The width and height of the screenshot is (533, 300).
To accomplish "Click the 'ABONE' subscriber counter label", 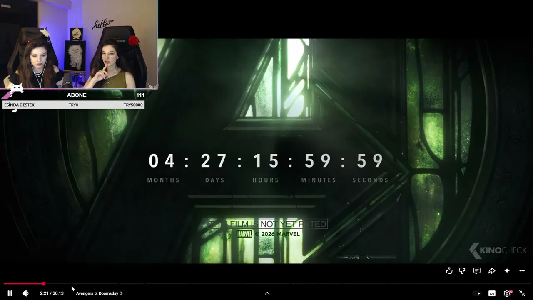I will (77, 95).
